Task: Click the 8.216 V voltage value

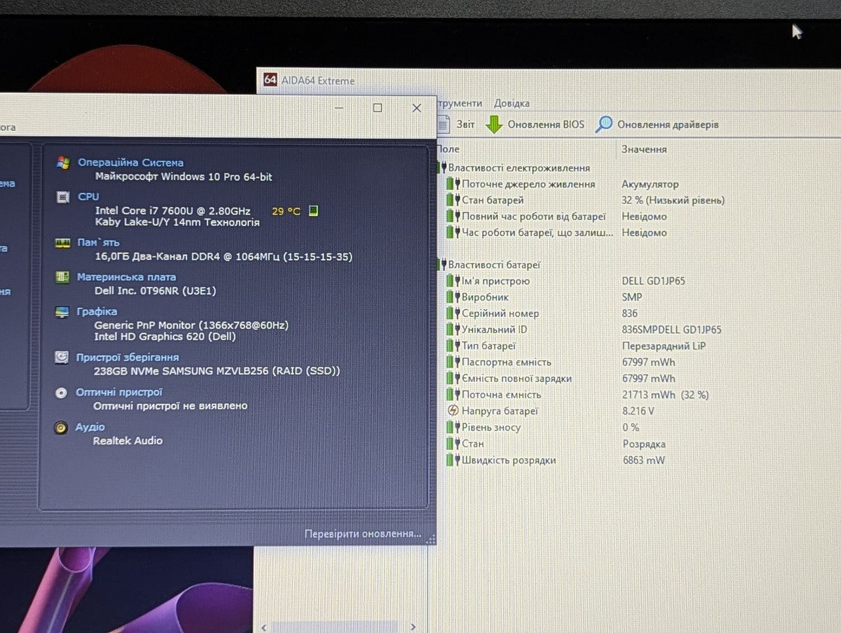Action: point(638,411)
